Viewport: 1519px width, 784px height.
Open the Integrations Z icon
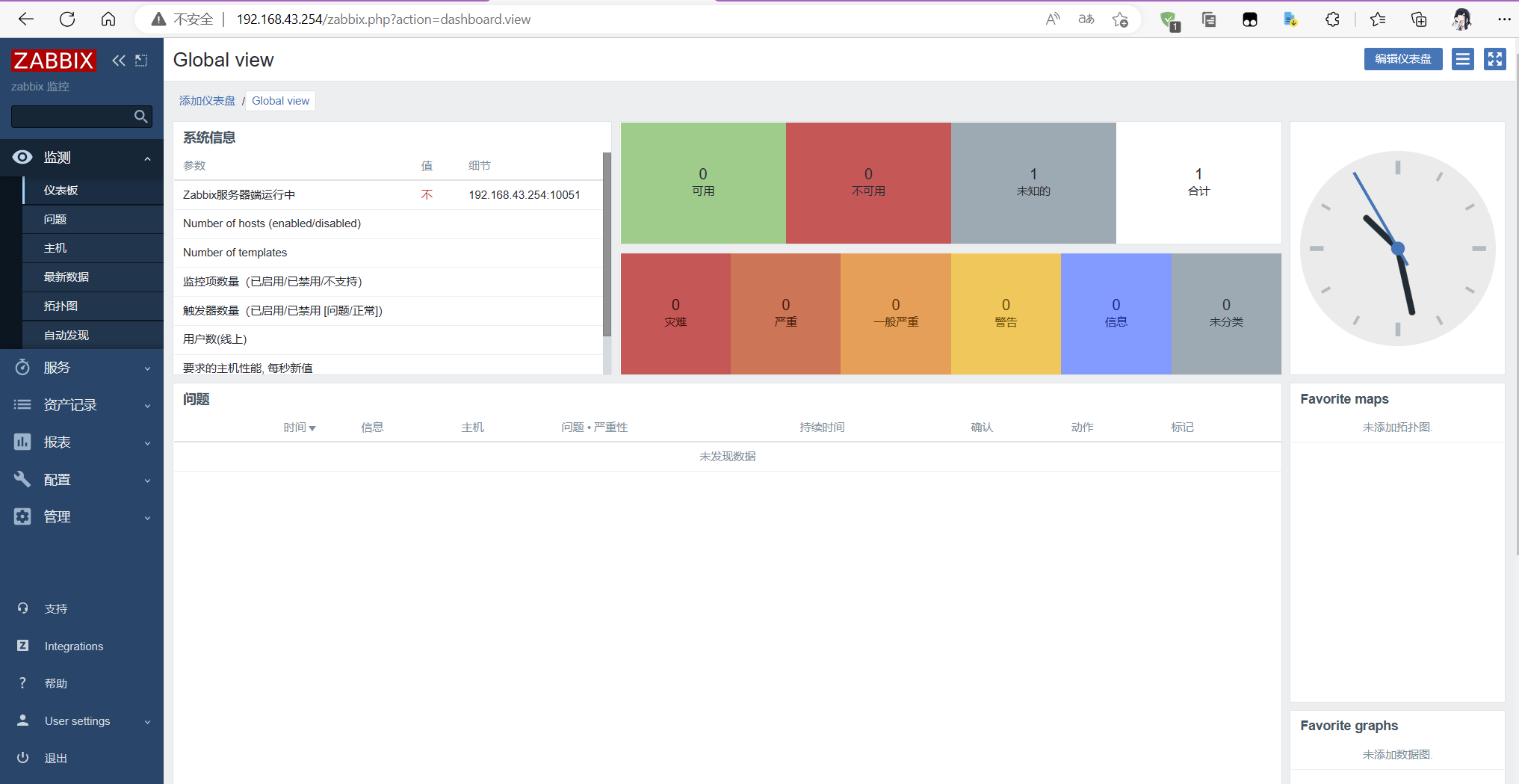point(22,646)
